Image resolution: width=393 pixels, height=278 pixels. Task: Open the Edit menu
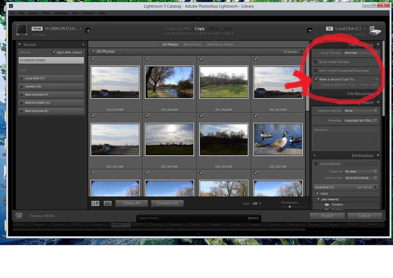[21, 13]
